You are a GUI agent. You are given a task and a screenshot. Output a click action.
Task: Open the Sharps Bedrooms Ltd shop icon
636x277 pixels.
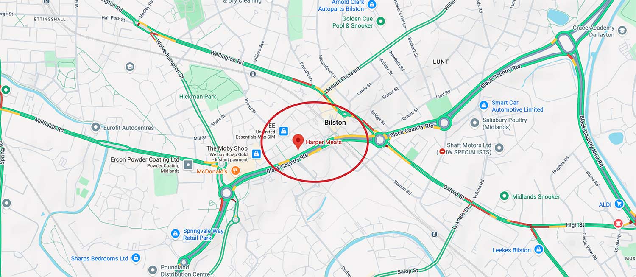pos(136,257)
